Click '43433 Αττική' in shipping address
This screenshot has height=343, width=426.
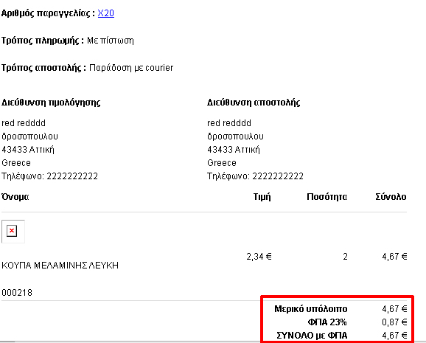(x=234, y=150)
